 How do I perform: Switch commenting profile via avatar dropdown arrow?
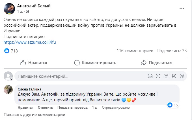[12, 79]
